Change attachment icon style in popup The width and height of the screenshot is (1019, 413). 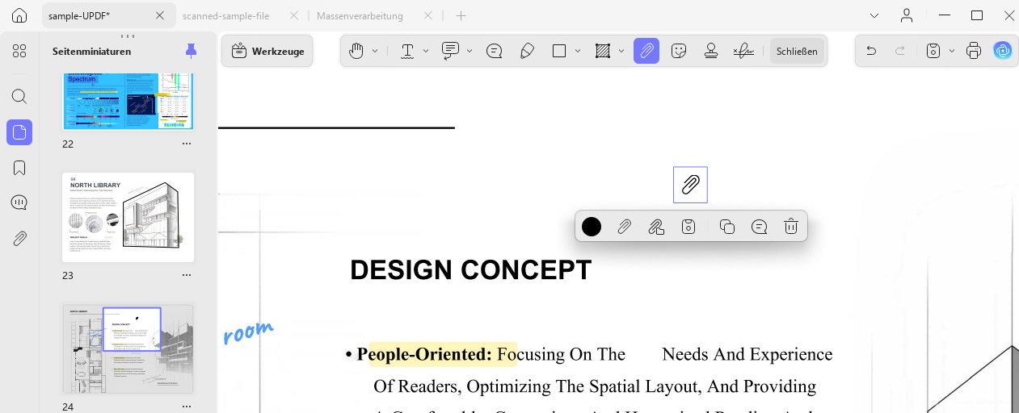point(625,227)
